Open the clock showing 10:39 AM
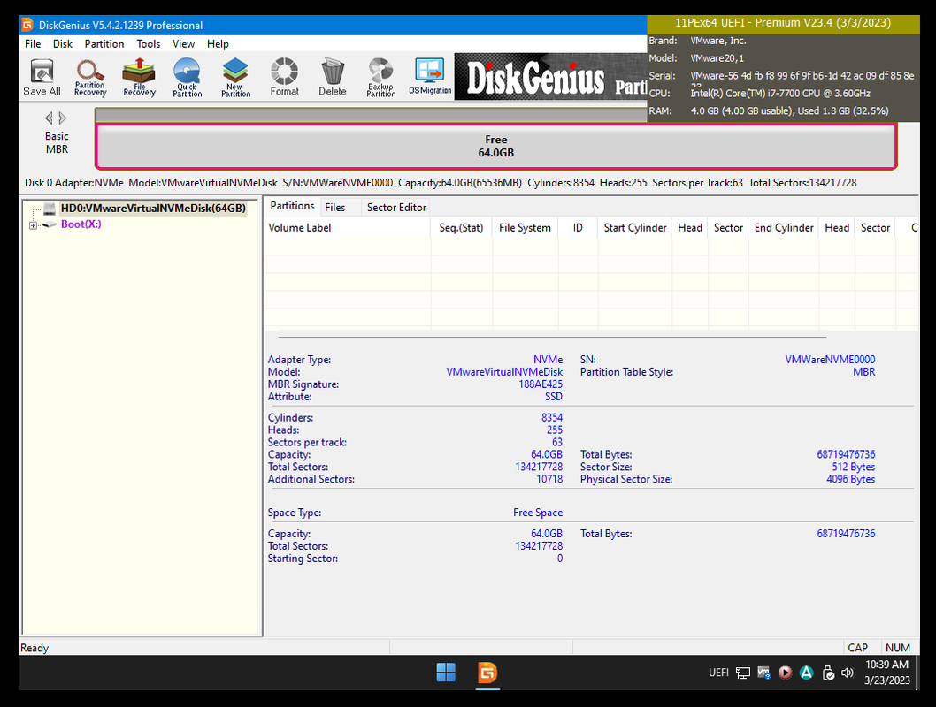 [887, 672]
